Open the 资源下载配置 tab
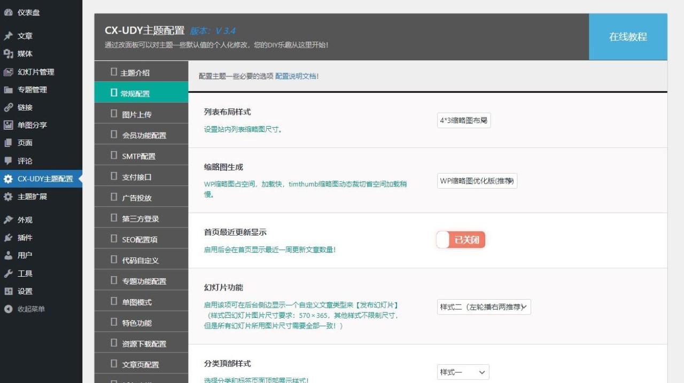Viewport: 684px width, 383px height. [141, 343]
